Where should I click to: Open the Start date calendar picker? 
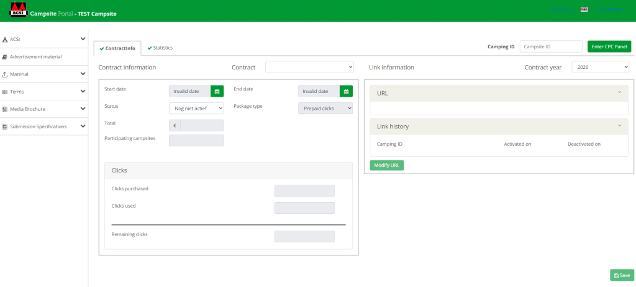click(x=217, y=91)
